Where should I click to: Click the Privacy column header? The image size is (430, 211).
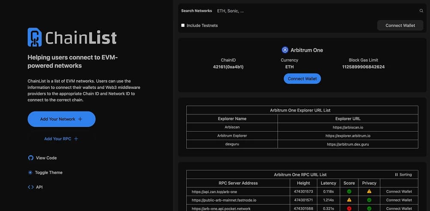(369, 183)
